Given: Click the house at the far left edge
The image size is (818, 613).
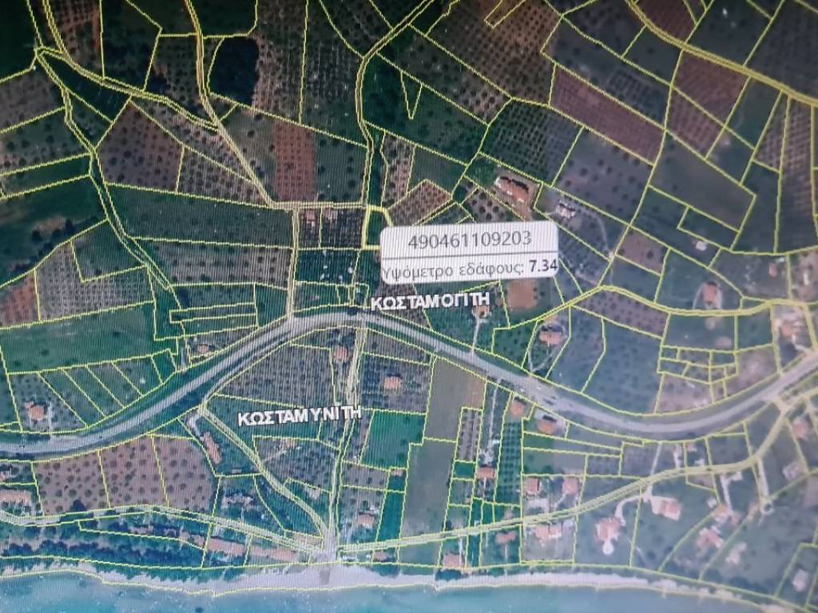Looking at the screenshot, I should pos(35,411).
